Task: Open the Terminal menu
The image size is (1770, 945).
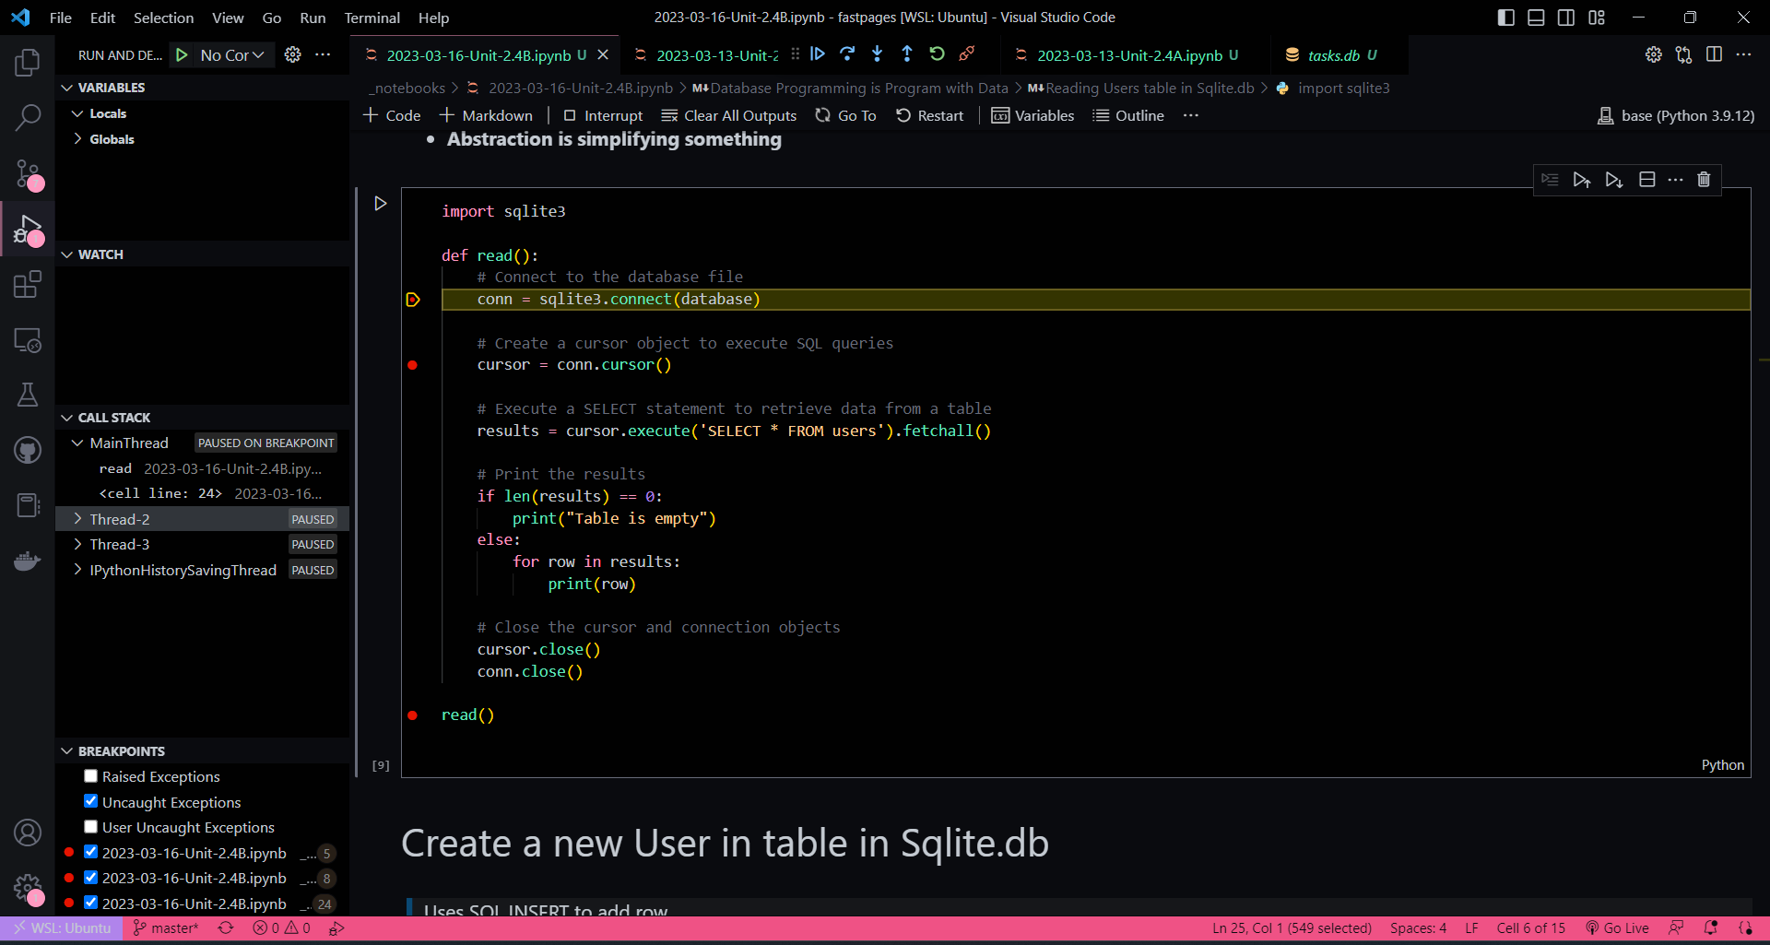Action: tap(372, 18)
